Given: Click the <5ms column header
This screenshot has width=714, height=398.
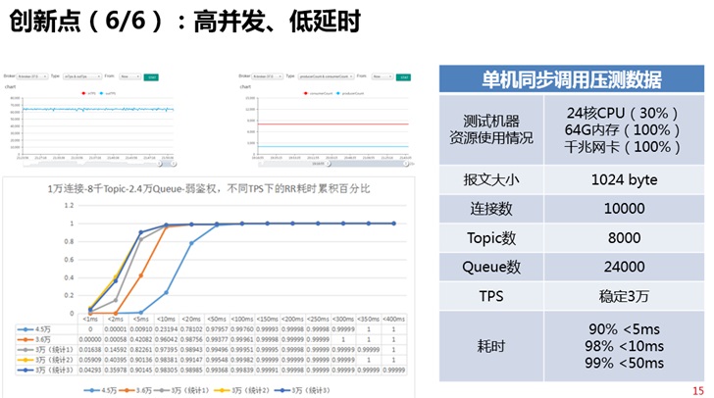Looking at the screenshot, I should coord(140,320).
